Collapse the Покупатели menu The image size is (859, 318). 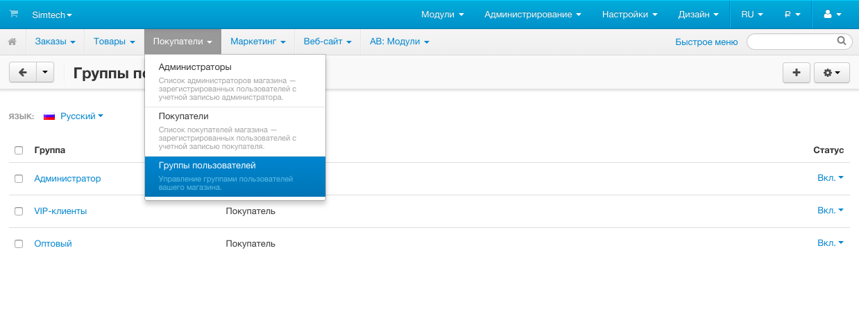click(182, 42)
